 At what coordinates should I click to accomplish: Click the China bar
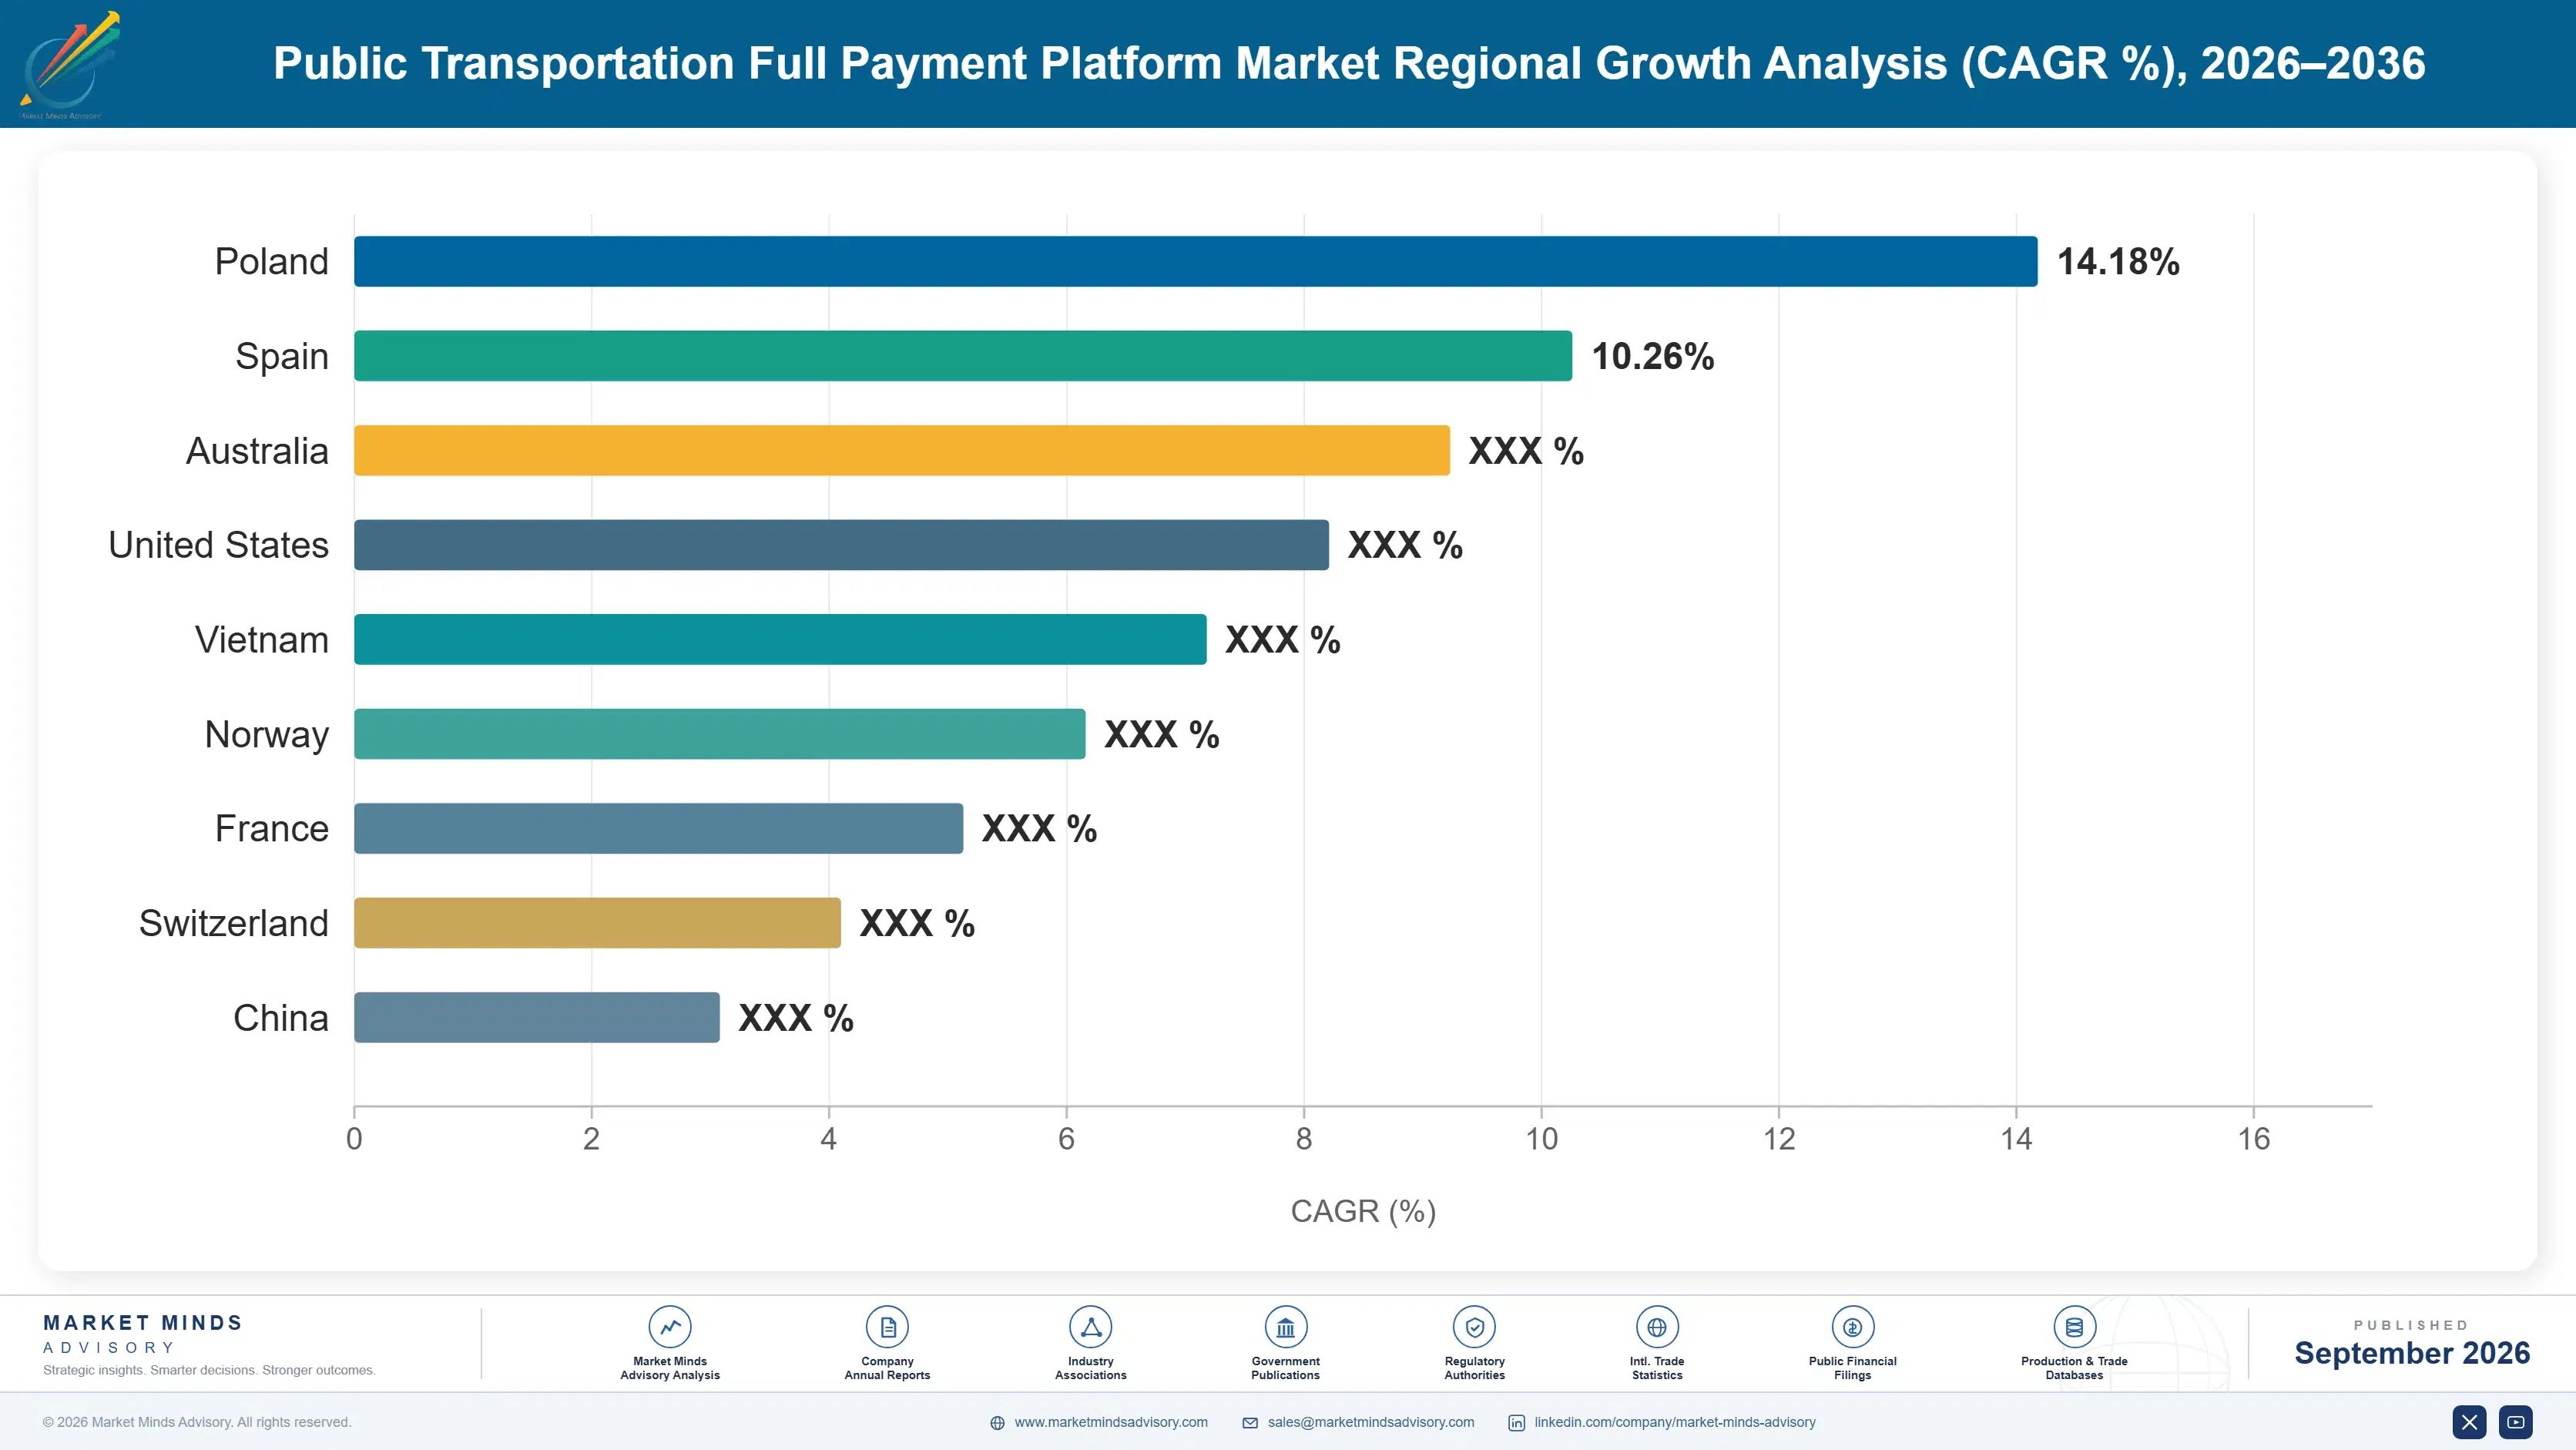536,1017
